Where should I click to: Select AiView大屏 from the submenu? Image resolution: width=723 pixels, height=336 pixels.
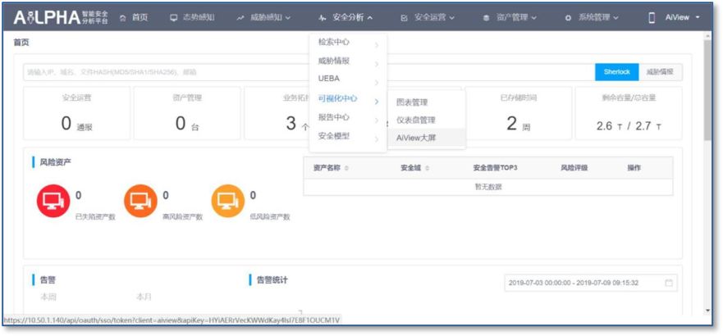click(x=416, y=138)
